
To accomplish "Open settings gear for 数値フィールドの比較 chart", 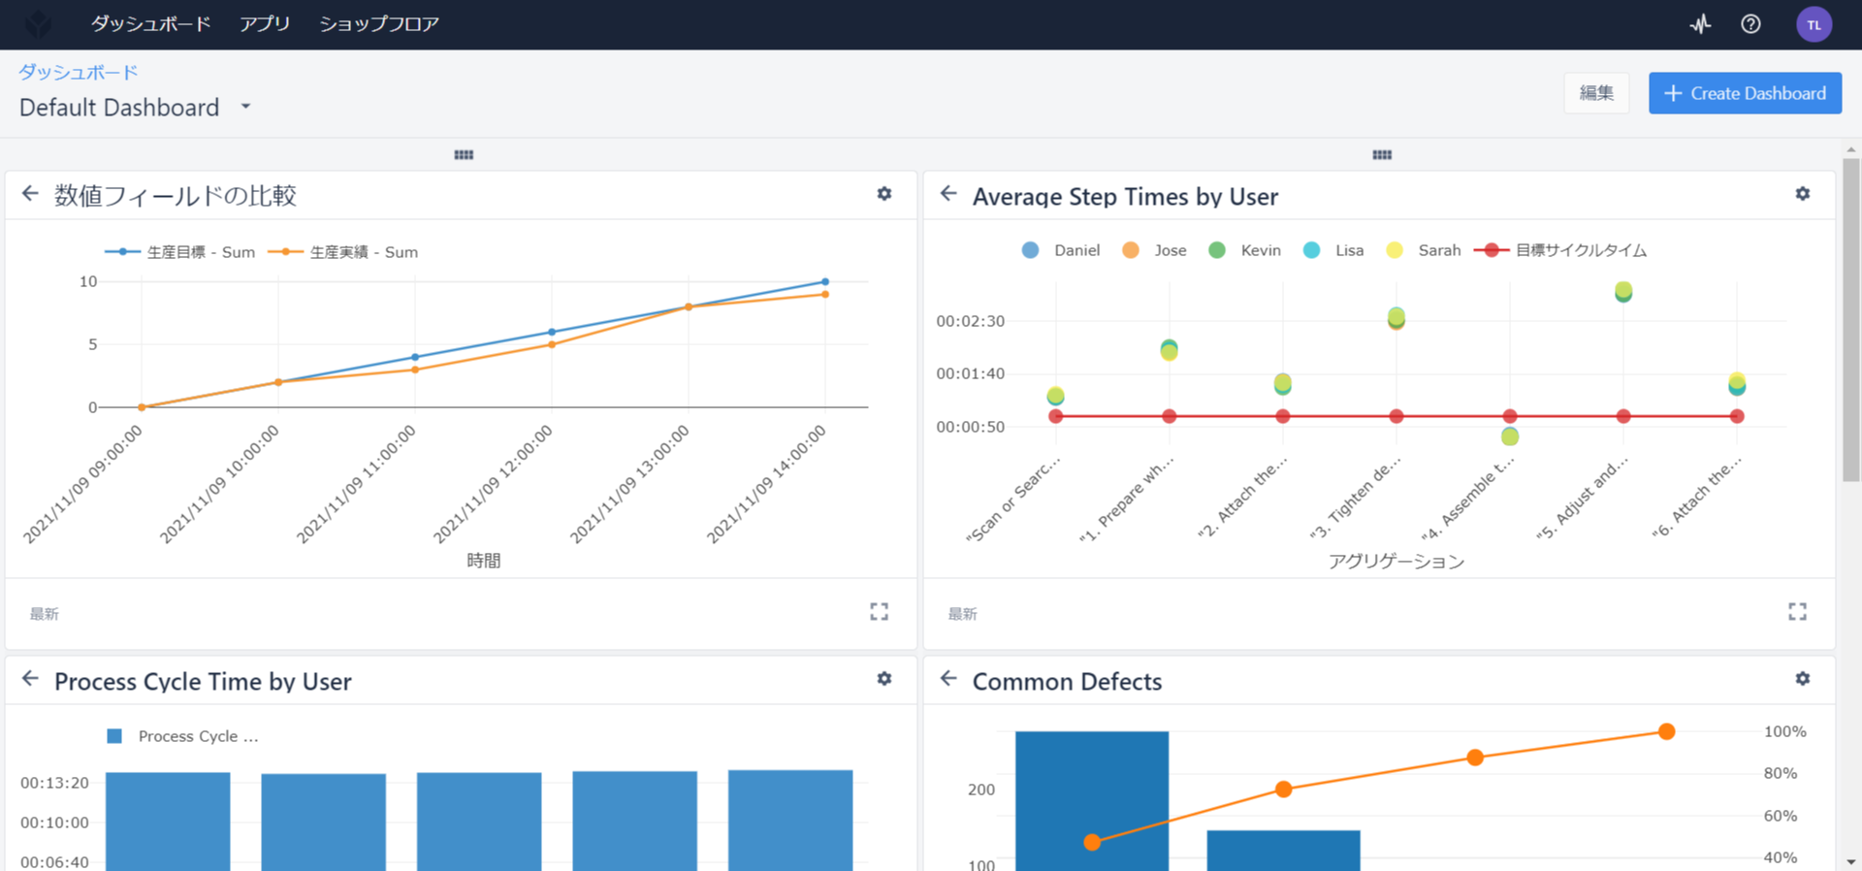I will point(884,194).
